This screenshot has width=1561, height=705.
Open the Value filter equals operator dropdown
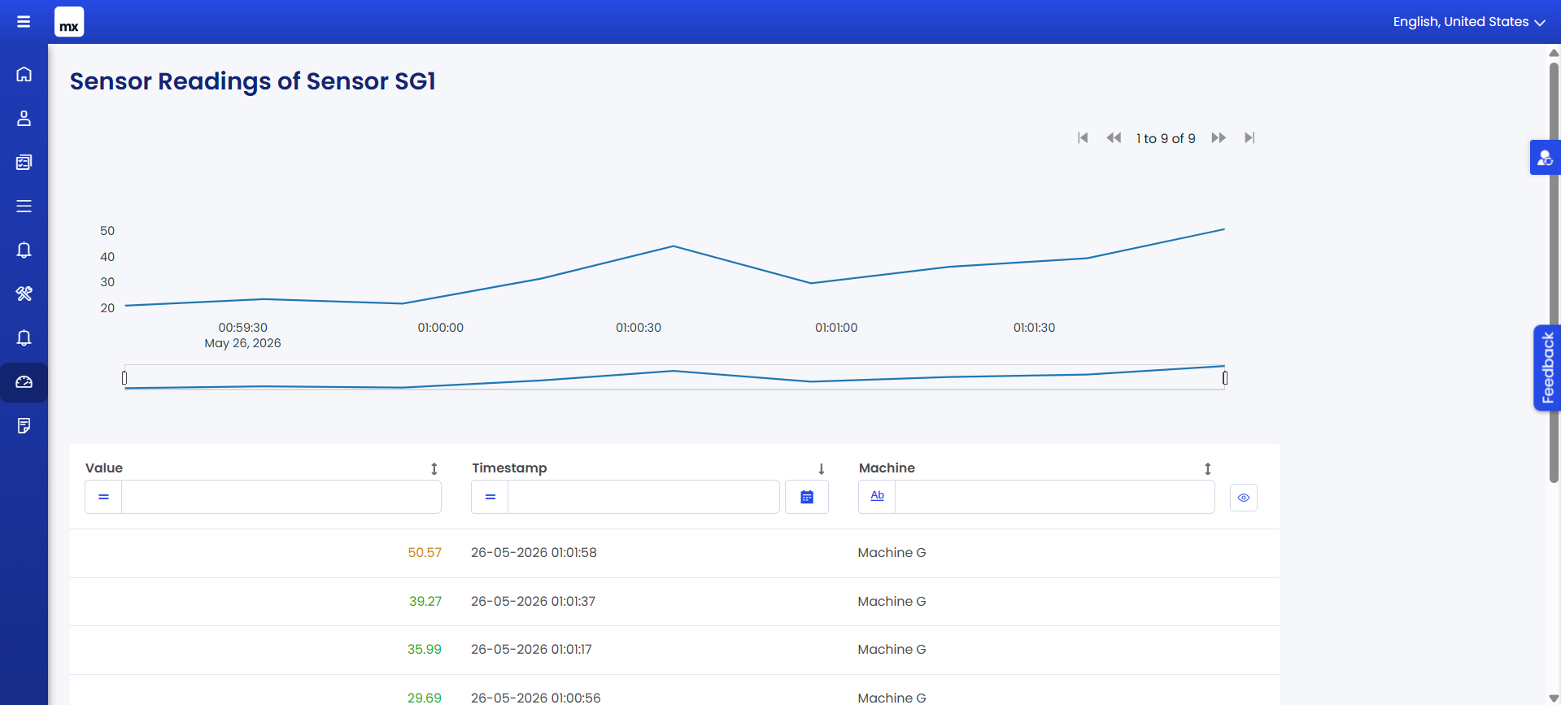103,497
